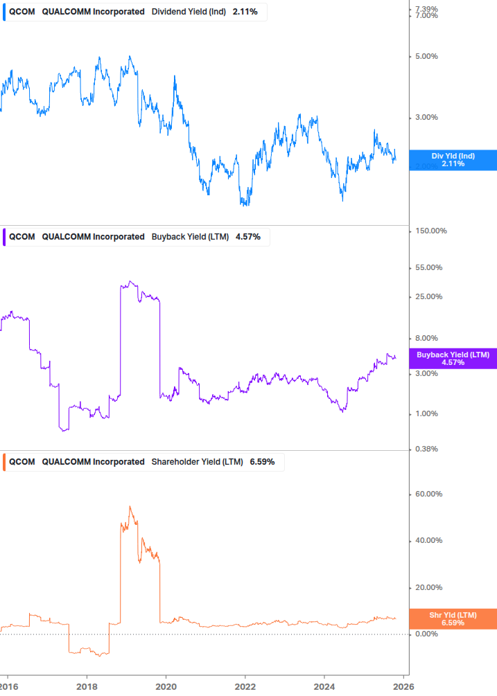Click 'QUALCOMM Incorporated' name in Buyback Yield legend
Screen dimensions: 497x696
pos(94,237)
